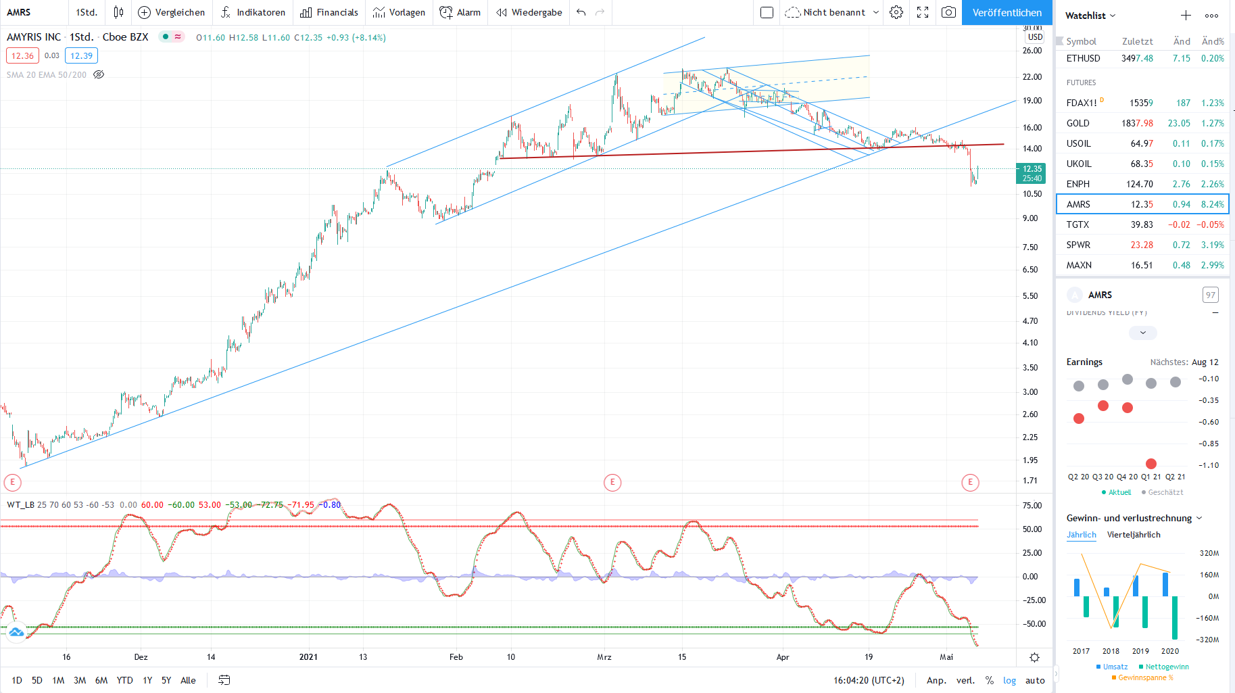The image size is (1235, 693).
Task: Toggle the log scale option
Action: [1009, 680]
